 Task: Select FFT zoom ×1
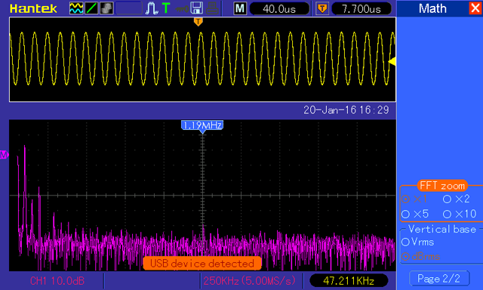tap(414, 199)
